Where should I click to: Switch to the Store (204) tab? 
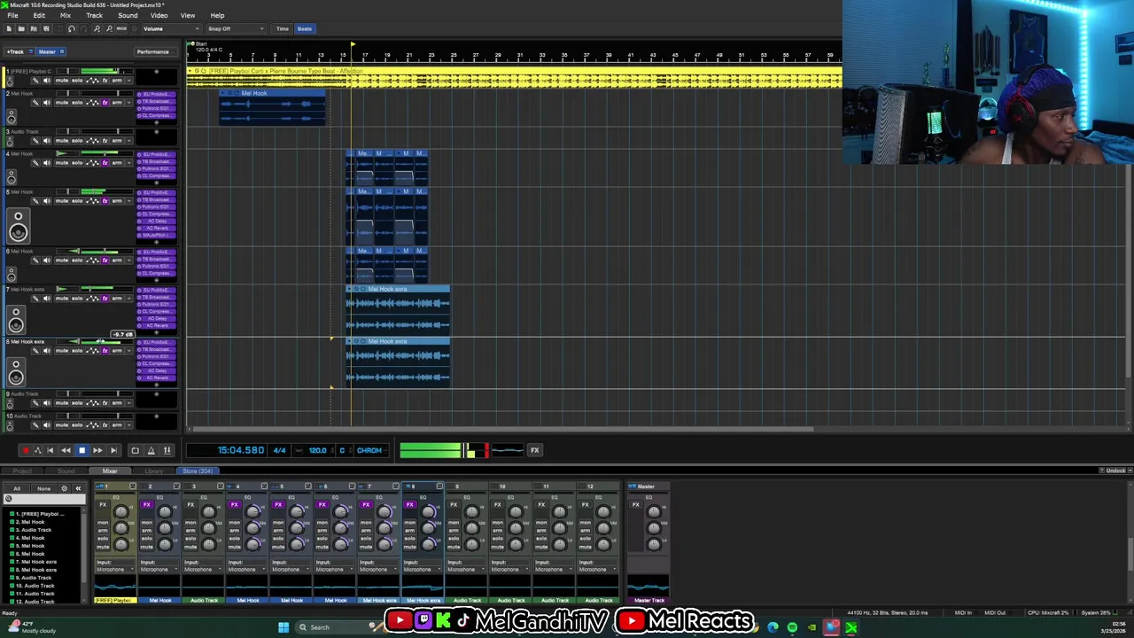[x=197, y=471]
